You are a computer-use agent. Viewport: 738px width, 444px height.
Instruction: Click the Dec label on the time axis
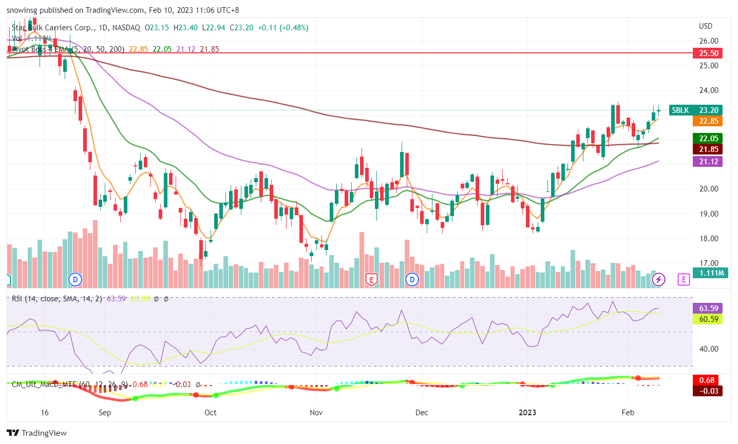422,413
